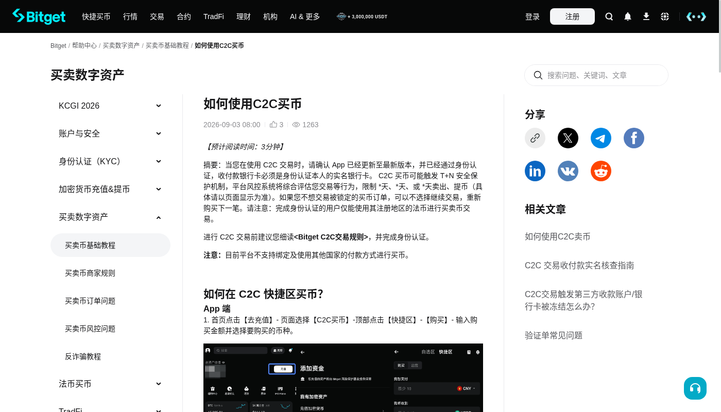Open the search magnifier icon in header

[609, 16]
